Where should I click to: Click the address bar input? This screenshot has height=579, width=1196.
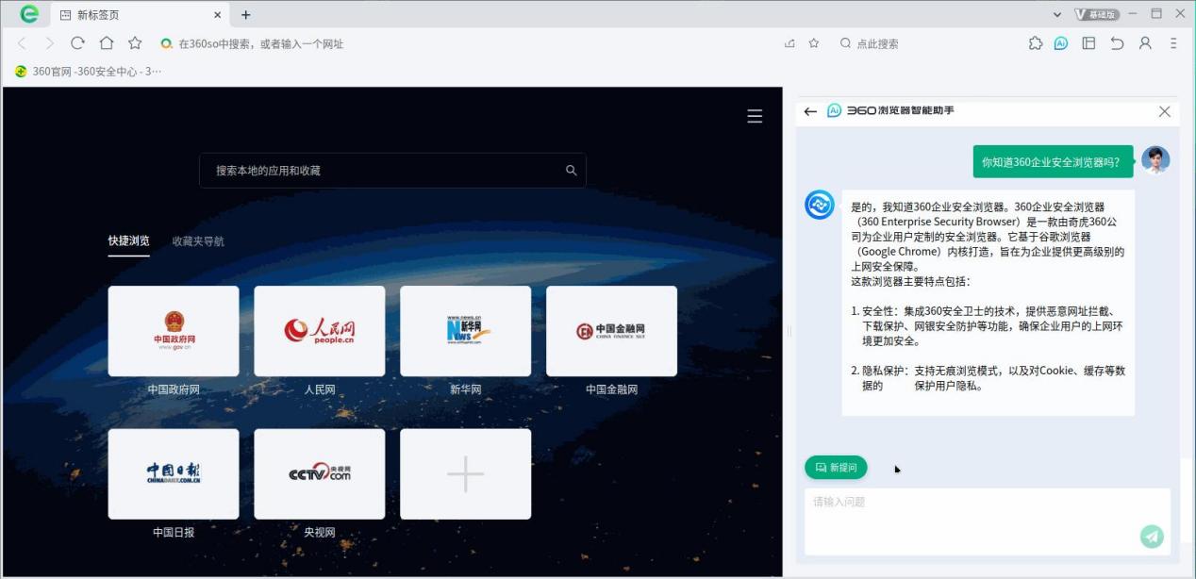pyautogui.click(x=472, y=43)
